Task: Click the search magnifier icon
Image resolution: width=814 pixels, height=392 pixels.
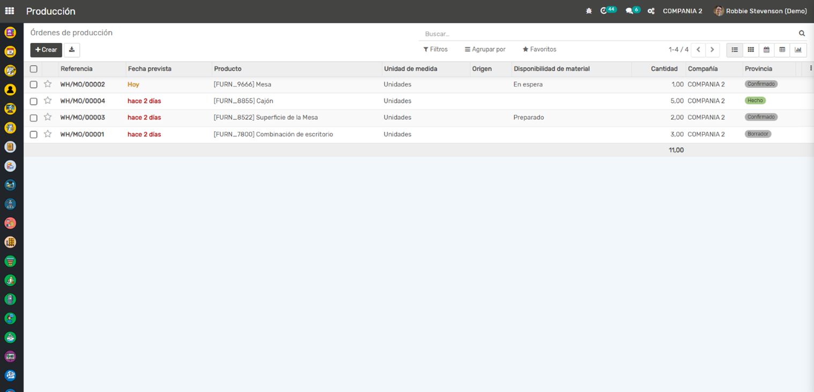Action: click(x=802, y=33)
